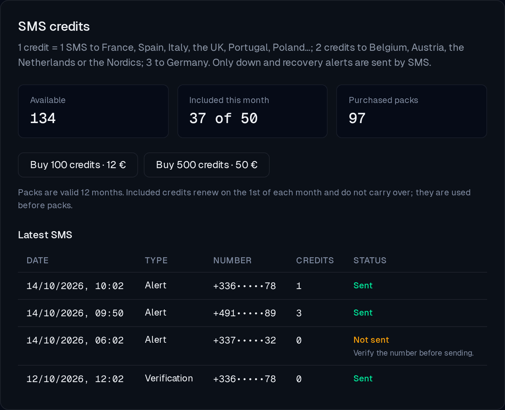Image resolution: width=505 pixels, height=410 pixels.
Task: Click the TYPE column header
Action: coord(156,260)
